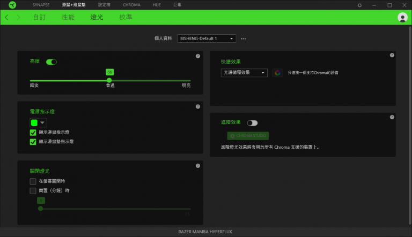This screenshot has width=412, height=237.
Task: Switch to 自訂 tab
Action: 39,17
